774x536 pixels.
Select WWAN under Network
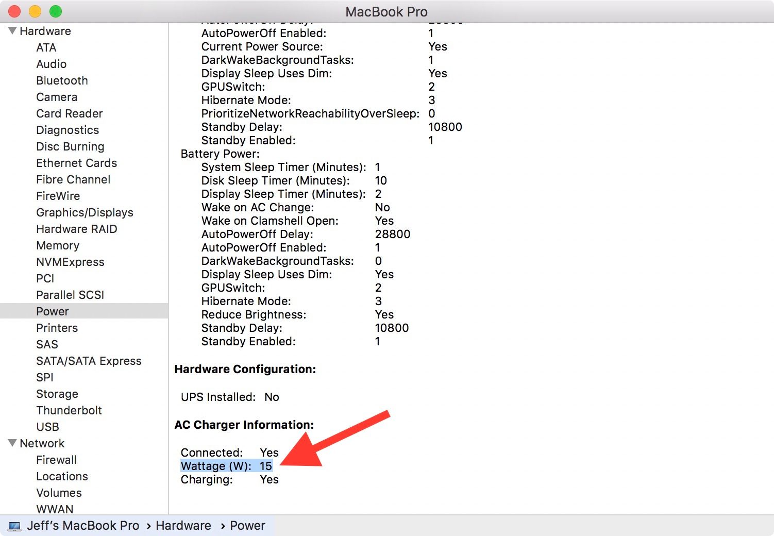(55, 509)
